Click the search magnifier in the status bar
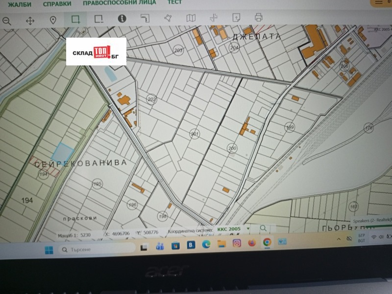 click(x=263, y=228)
